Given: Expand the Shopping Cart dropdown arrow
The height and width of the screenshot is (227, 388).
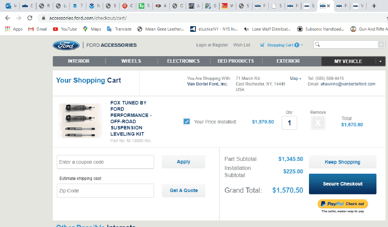Looking at the screenshot, I should click(x=302, y=45).
